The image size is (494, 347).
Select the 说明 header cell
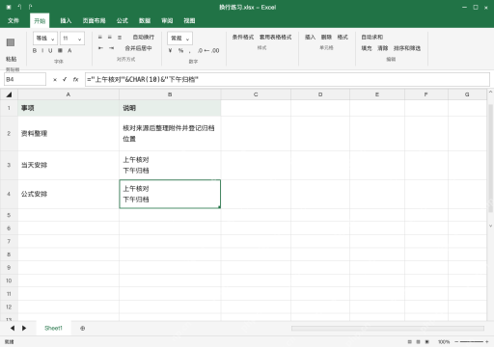170,108
